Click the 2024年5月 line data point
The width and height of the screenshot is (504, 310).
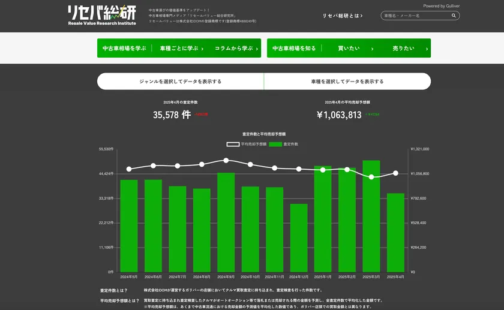tap(129, 169)
